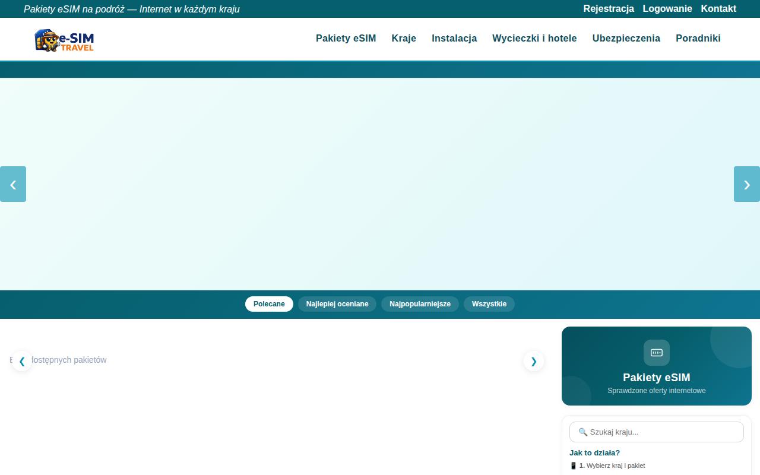The height and width of the screenshot is (475, 760).
Task: Select the Polecane filter pill
Action: click(x=269, y=303)
